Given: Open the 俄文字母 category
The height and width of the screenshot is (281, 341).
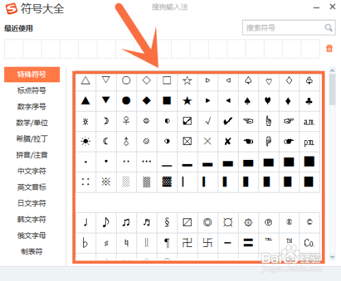Looking at the screenshot, I should (x=32, y=235).
